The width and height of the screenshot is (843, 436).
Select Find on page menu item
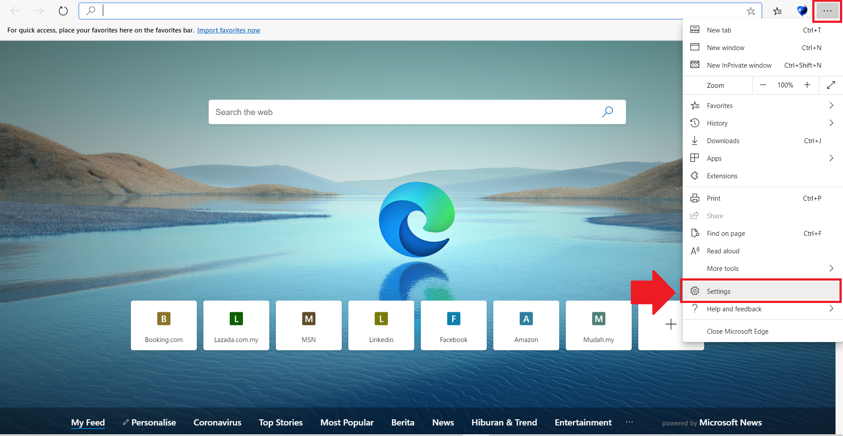tap(763, 234)
